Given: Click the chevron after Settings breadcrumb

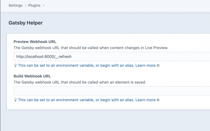Looking at the screenshot, I should click(26, 6).
